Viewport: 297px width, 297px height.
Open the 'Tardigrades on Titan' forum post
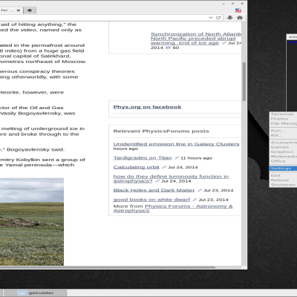pyautogui.click(x=143, y=158)
